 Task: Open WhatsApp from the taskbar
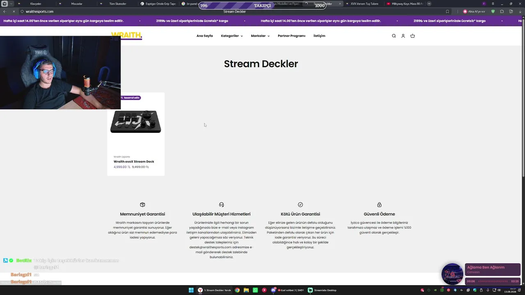point(255,290)
